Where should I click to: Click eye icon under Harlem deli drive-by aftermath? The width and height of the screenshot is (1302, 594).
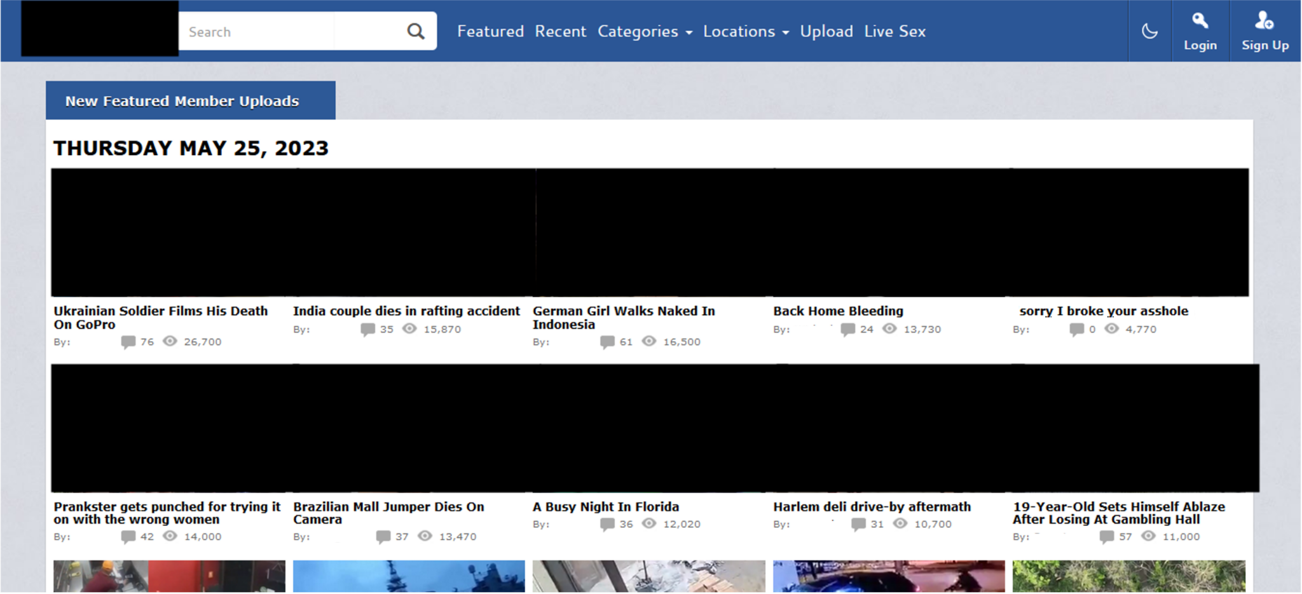point(900,523)
